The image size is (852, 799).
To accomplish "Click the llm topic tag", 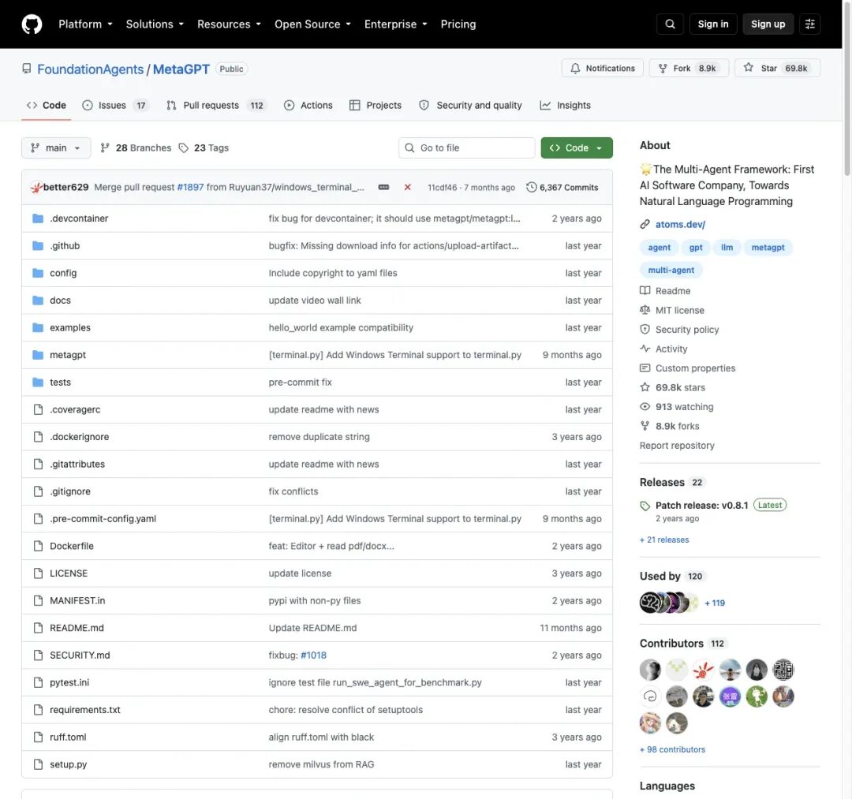I will pyautogui.click(x=727, y=247).
